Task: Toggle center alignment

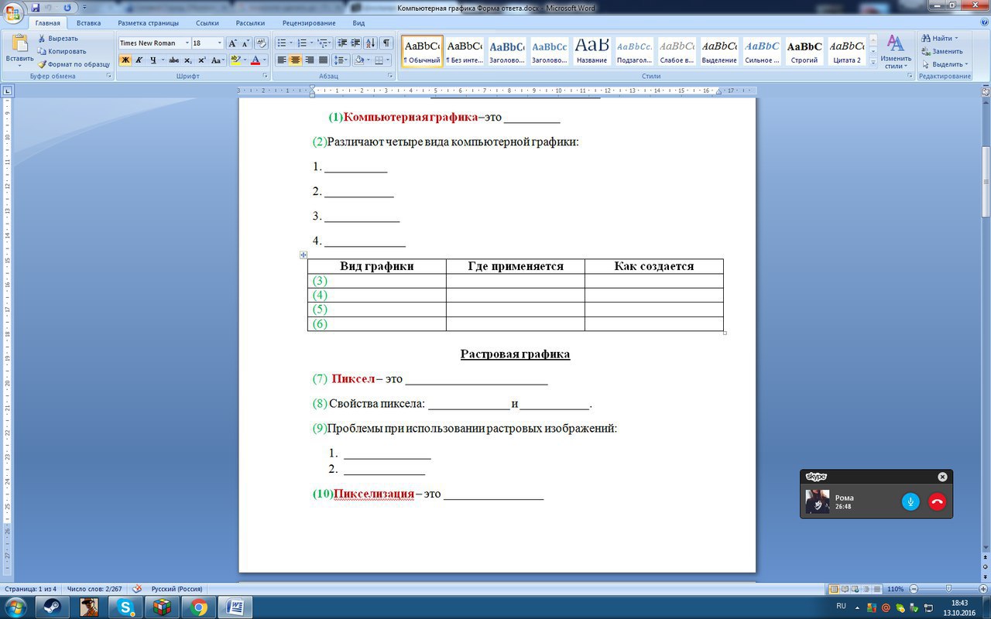Action: (x=296, y=60)
